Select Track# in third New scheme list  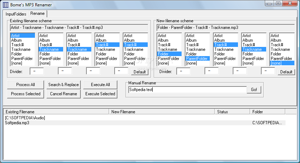click(x=226, y=45)
